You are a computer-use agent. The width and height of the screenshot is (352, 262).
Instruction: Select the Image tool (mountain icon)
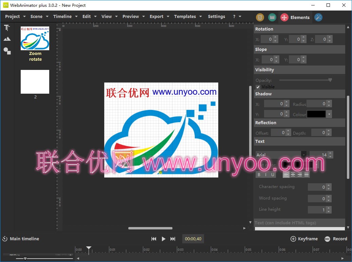[7, 39]
